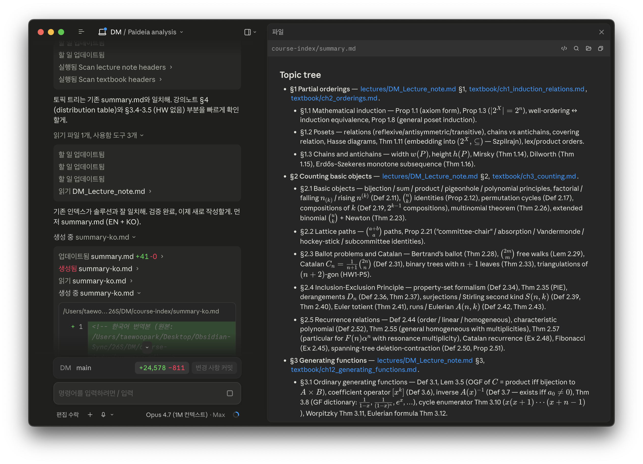Click the stop square in input box
The width and height of the screenshot is (643, 464).
click(x=230, y=393)
